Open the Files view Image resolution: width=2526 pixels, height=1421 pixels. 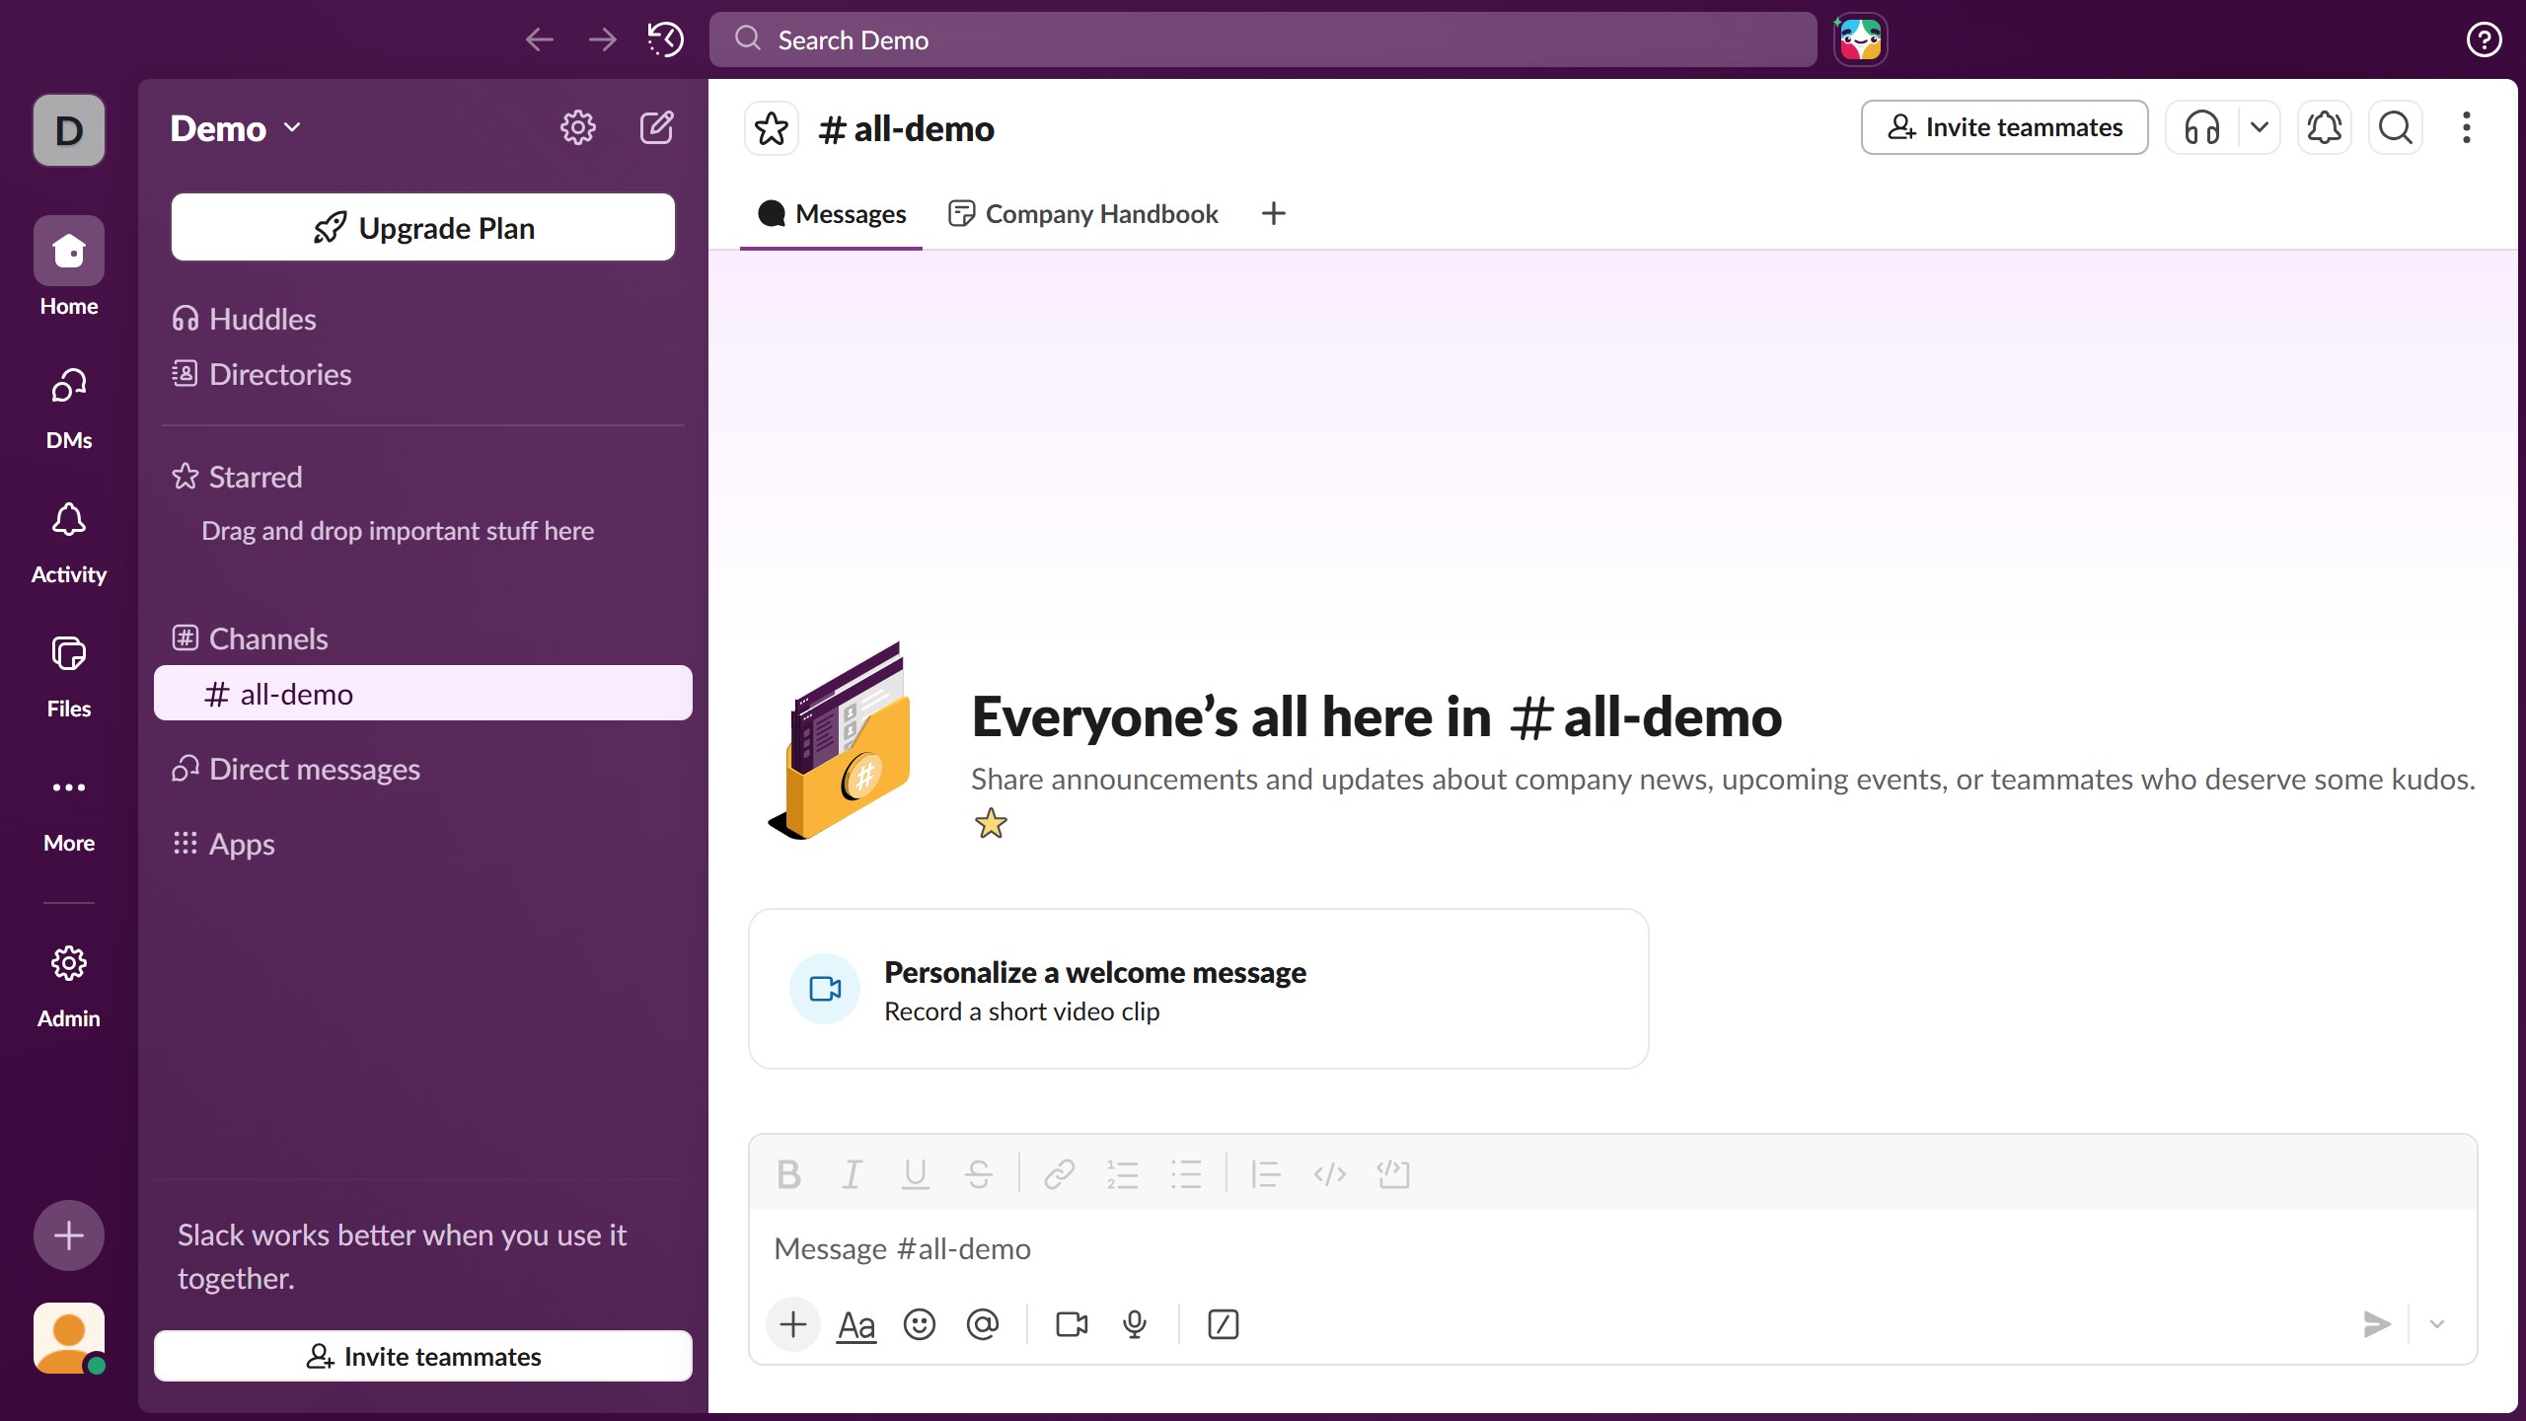tap(69, 677)
